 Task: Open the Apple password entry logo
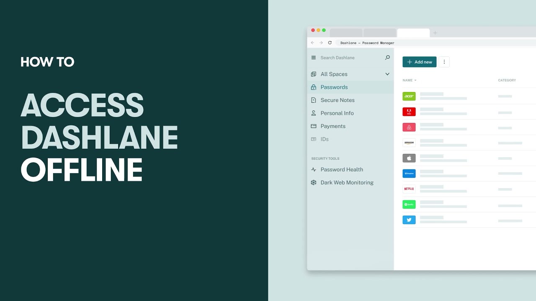coord(409,158)
